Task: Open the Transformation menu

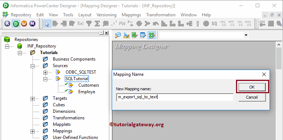Action: point(161,15)
